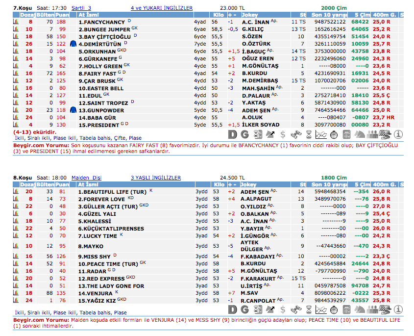Click the jersey icon next to GUNPOWDER
Viewport: 414px width, 336px height.
pos(73,110)
